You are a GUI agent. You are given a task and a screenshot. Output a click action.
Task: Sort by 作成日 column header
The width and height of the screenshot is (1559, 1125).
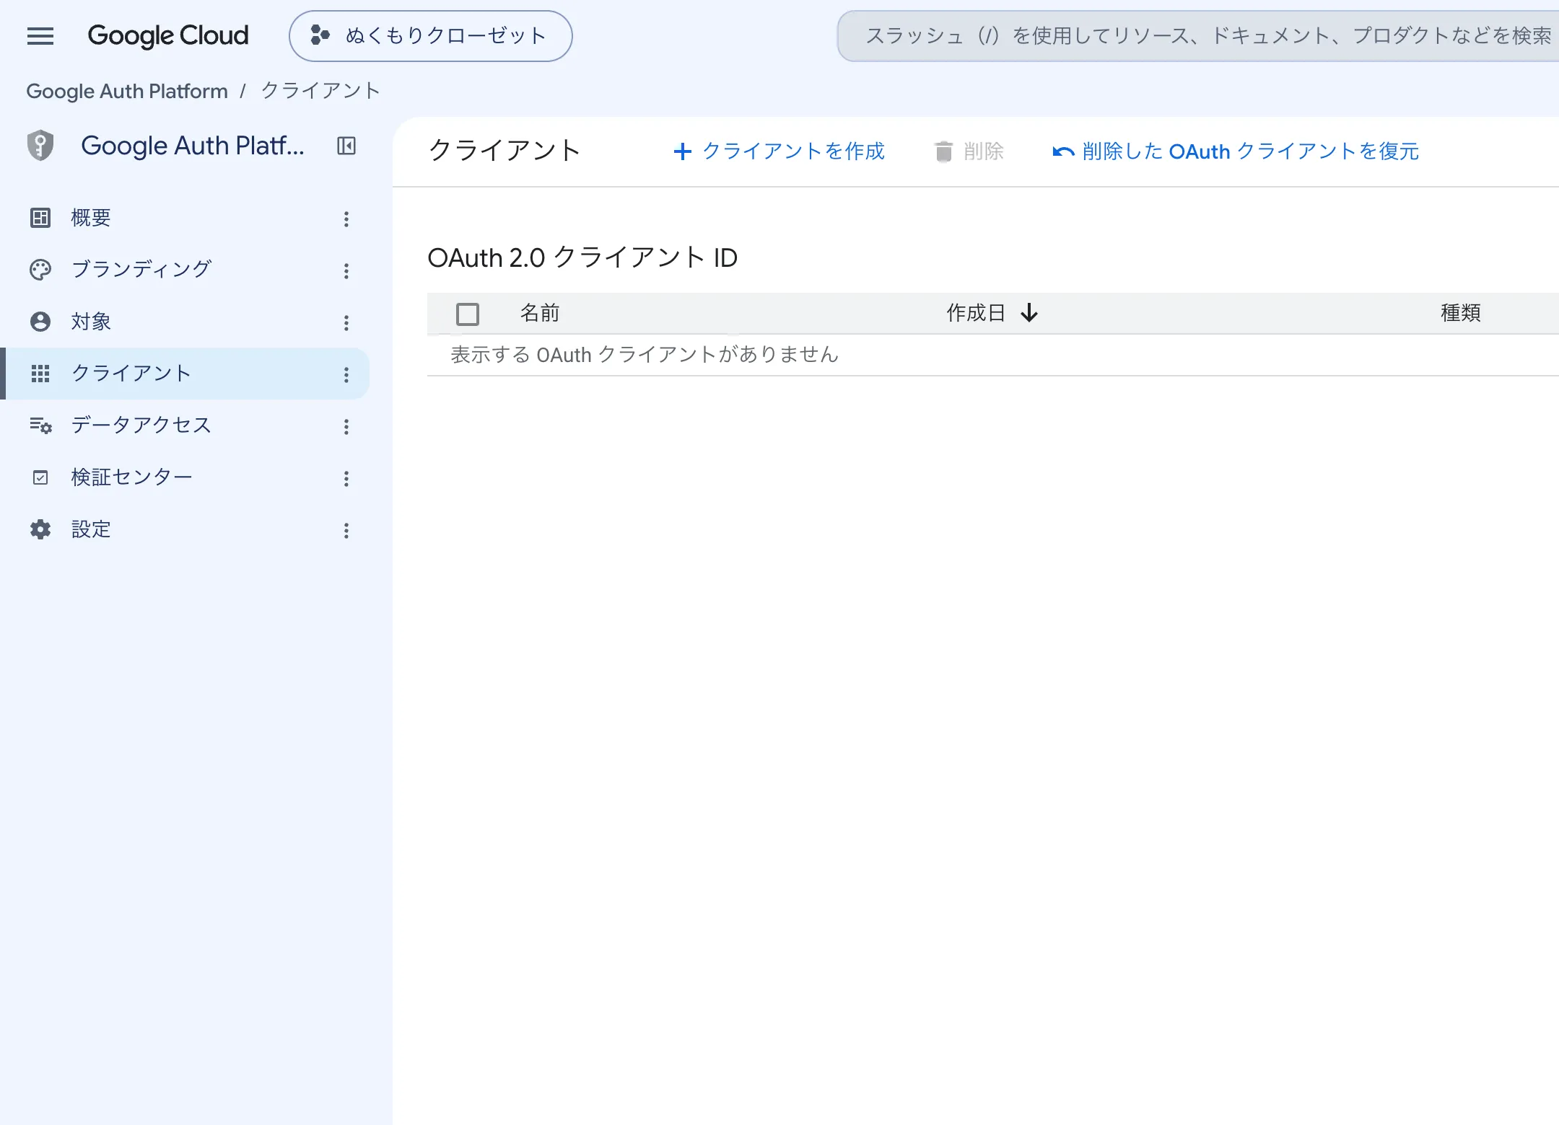click(976, 313)
